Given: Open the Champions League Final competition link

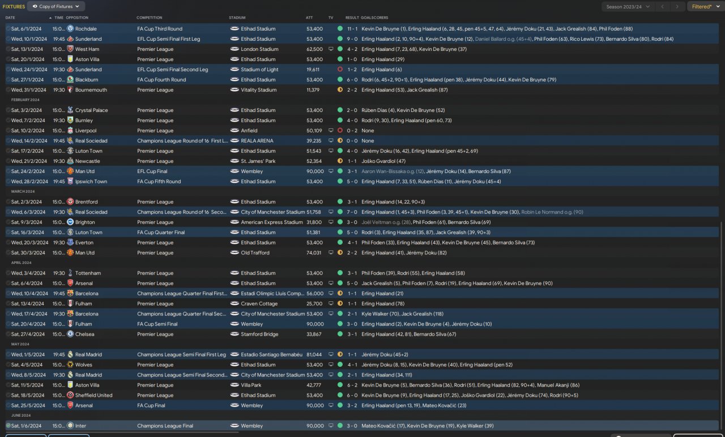Looking at the screenshot, I should pyautogui.click(x=165, y=426).
